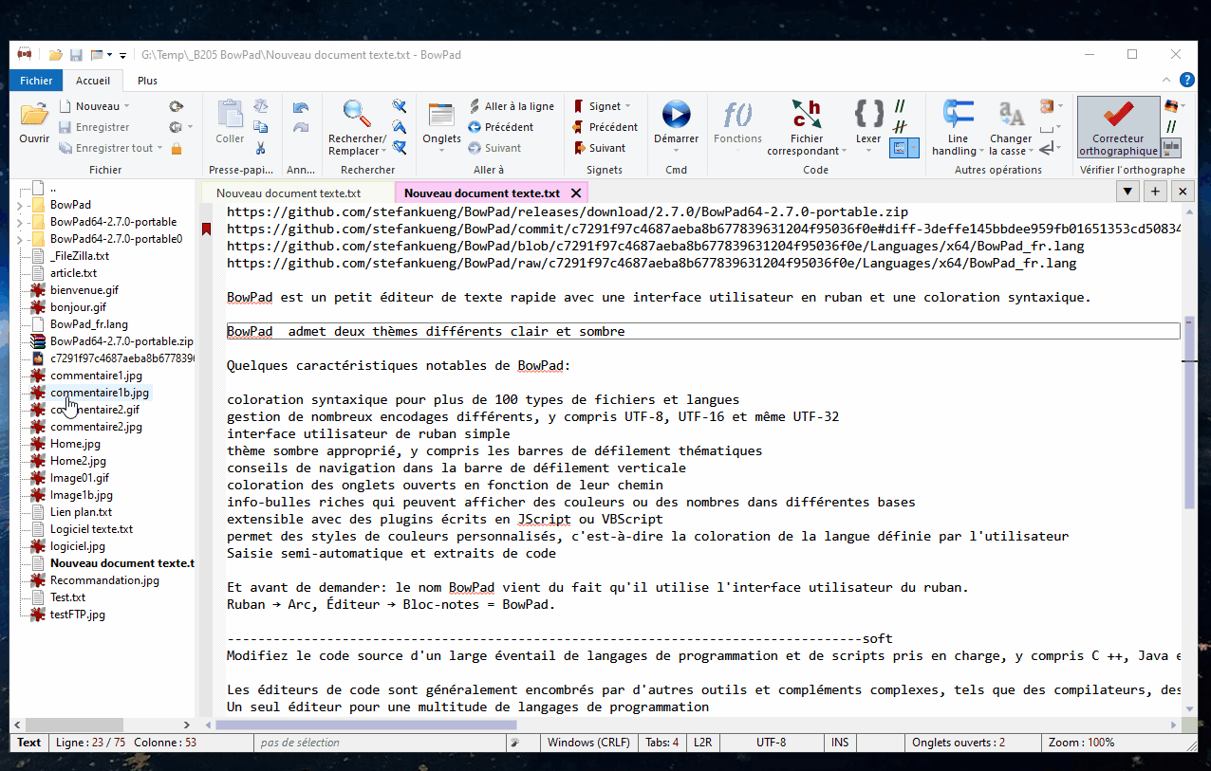
Task: Click the new tab plus button
Action: pyautogui.click(x=1155, y=192)
